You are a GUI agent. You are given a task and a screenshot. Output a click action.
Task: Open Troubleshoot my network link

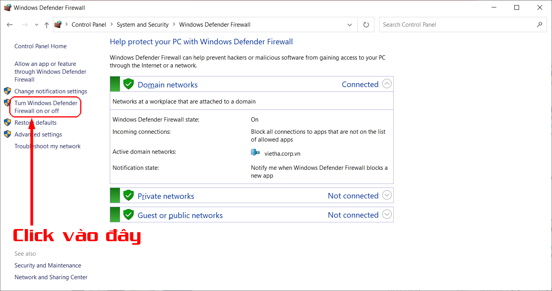click(47, 146)
